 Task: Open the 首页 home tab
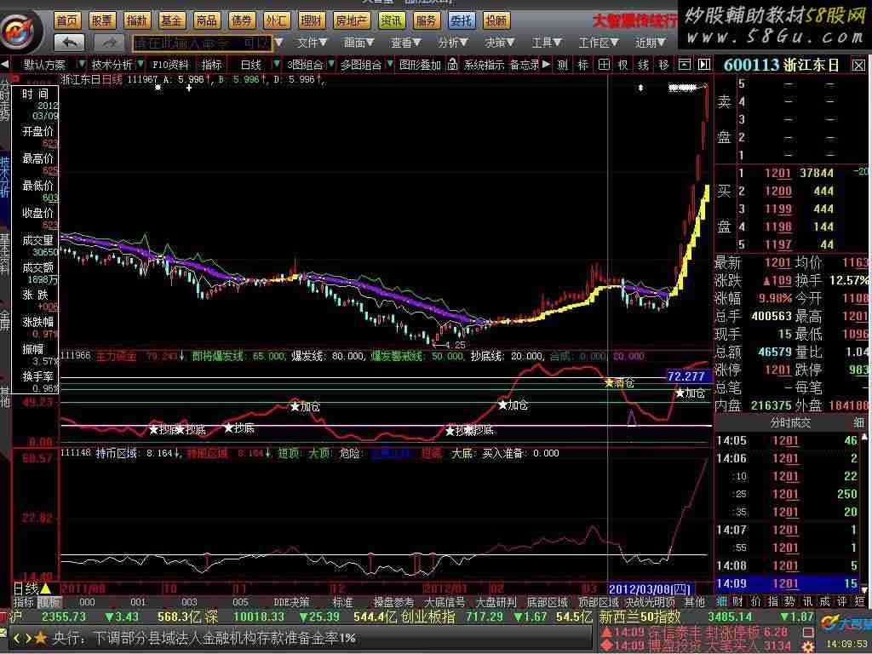[x=67, y=21]
